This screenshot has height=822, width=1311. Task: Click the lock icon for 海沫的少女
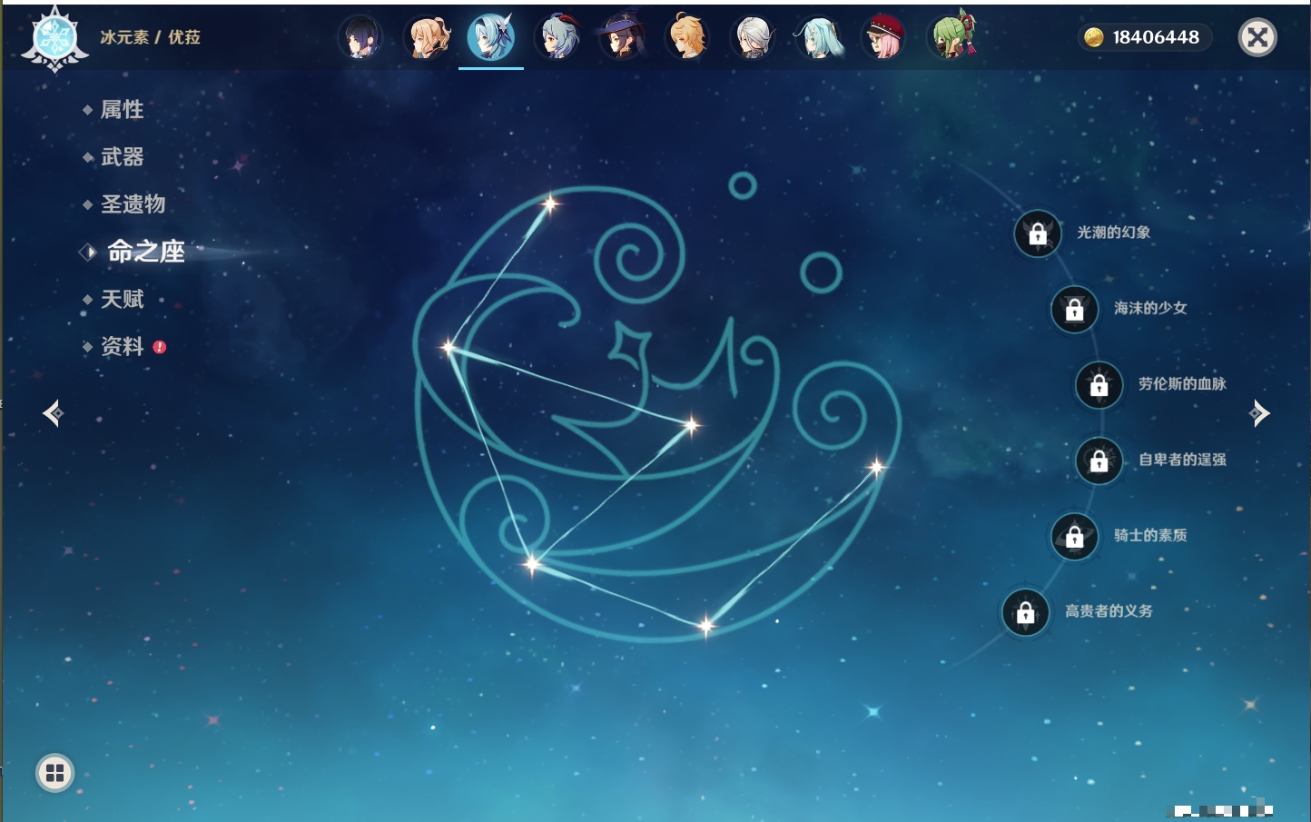1075,309
